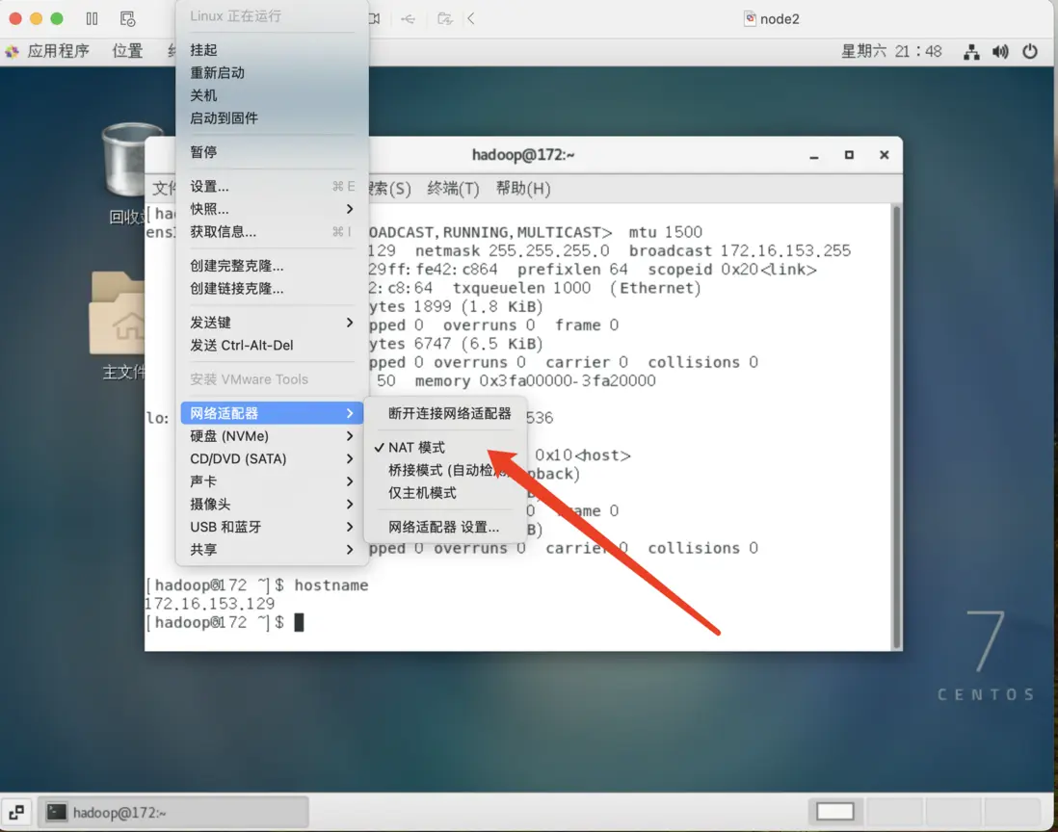Click the hostname output 172.16.153.129
1058x832 pixels.
tap(210, 604)
